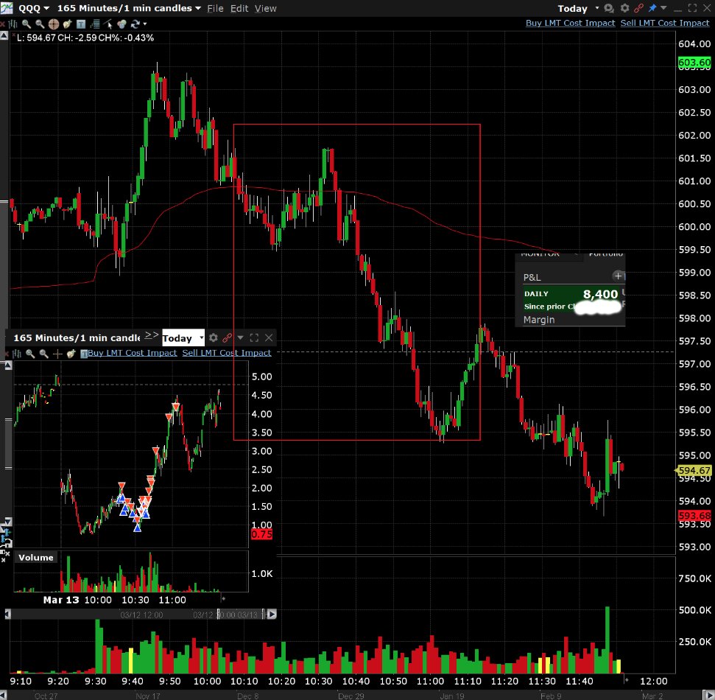Click the colored circles icon in main toolbar
Screen dimensions: 715x700
click(x=121, y=24)
